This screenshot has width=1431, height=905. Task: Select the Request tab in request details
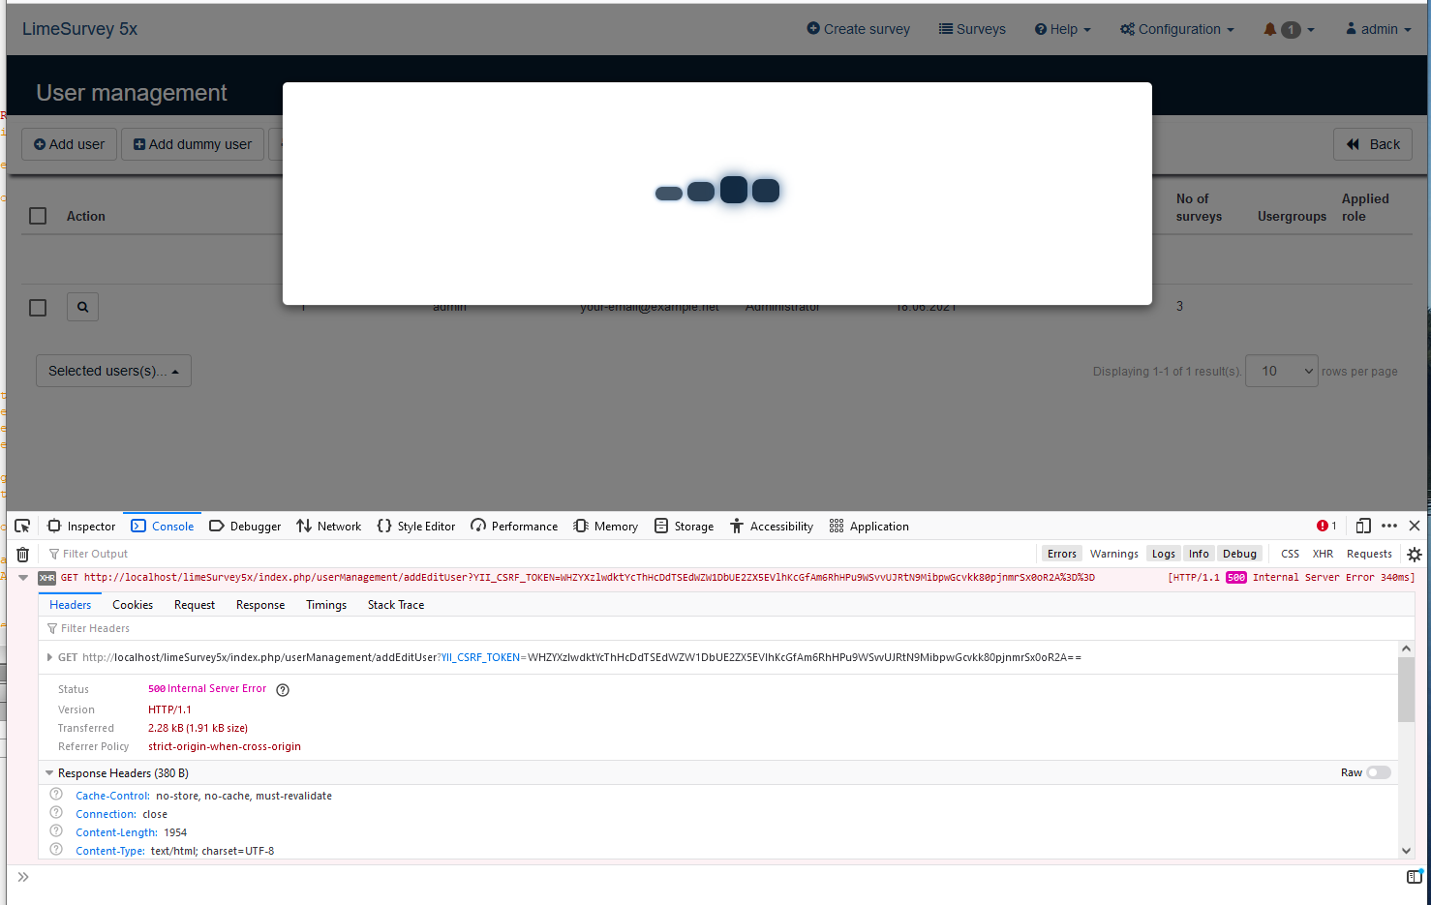click(x=195, y=605)
